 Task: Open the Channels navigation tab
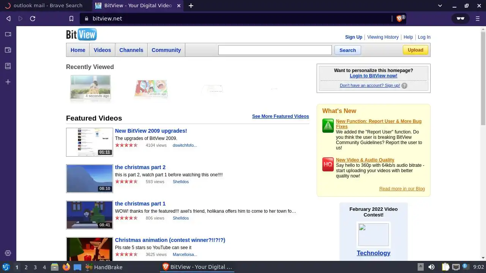coord(131,50)
